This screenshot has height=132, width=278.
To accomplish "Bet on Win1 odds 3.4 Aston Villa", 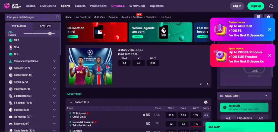I will (124, 63).
